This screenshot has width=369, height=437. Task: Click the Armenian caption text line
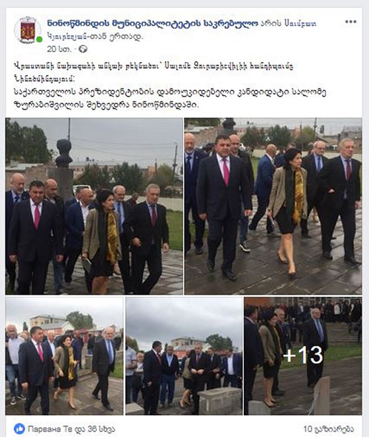tap(154, 72)
